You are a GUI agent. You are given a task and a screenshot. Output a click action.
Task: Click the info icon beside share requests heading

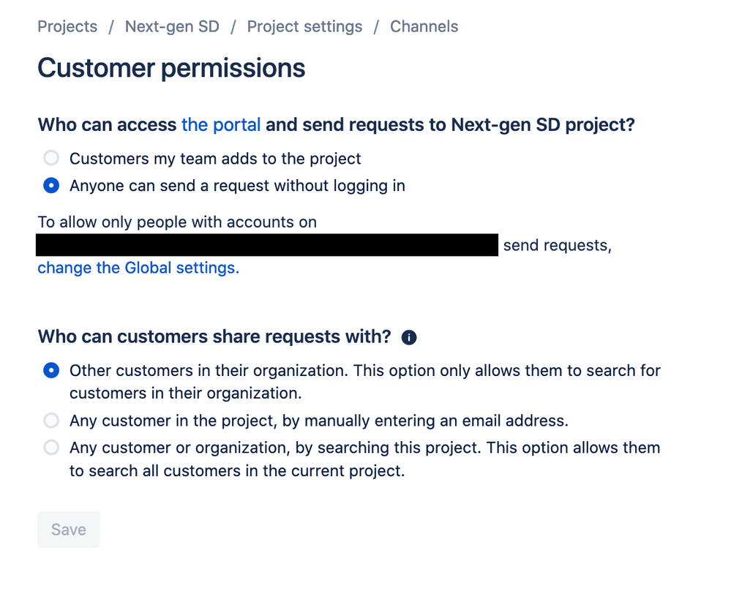(x=409, y=337)
